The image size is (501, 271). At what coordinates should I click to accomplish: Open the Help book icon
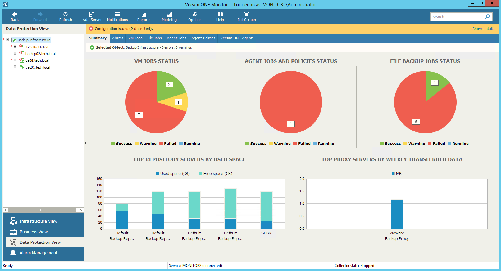[220, 14]
